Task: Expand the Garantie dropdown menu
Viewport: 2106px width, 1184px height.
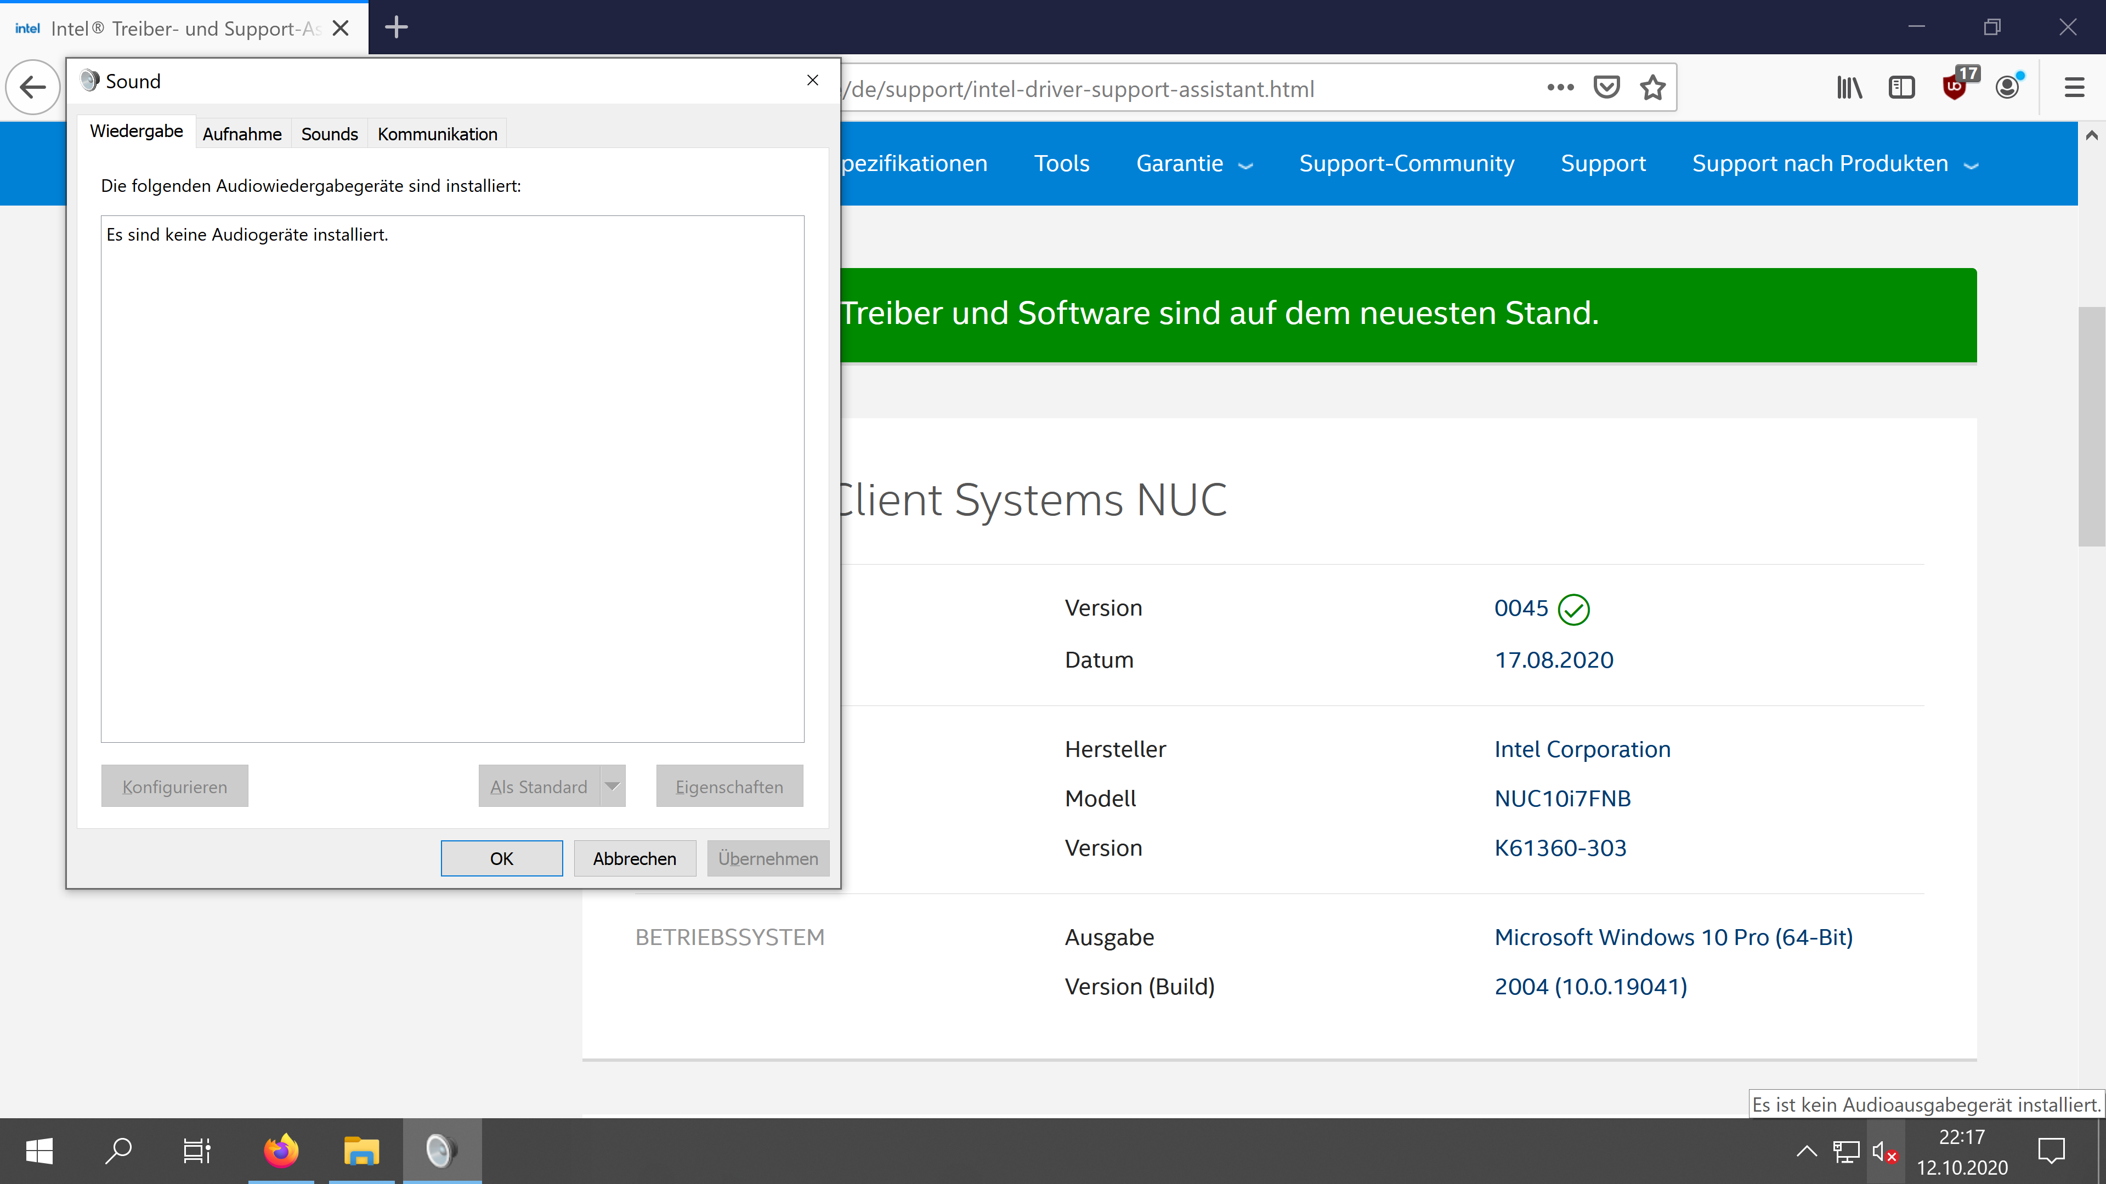Action: [x=1193, y=163]
